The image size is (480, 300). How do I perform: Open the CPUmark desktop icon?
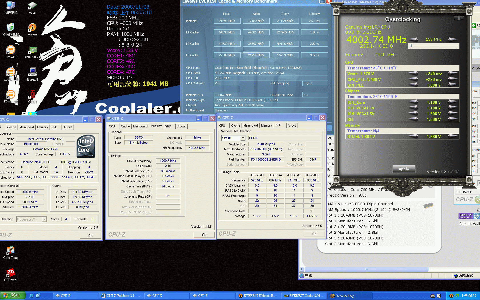11,275
